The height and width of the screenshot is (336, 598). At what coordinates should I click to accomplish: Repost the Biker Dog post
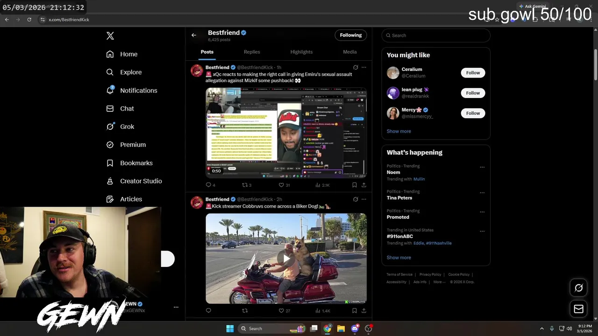pos(244,310)
